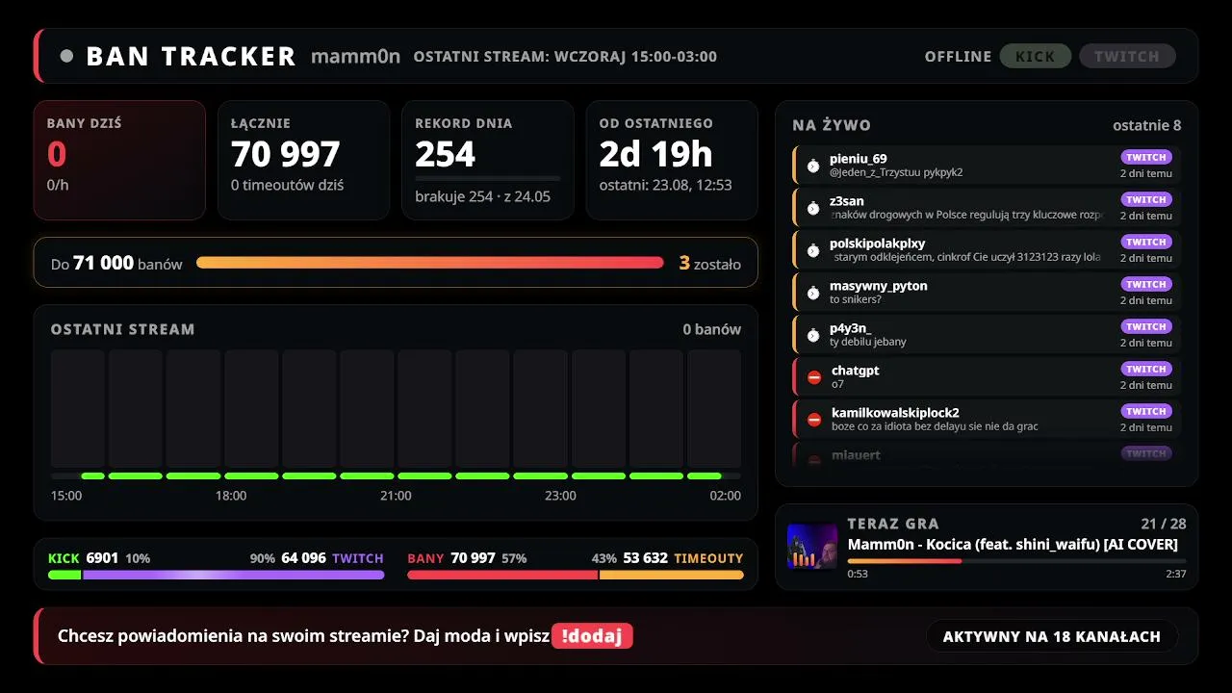Click the message 'to snikers?'
This screenshot has width=1232, height=693.
856,299
